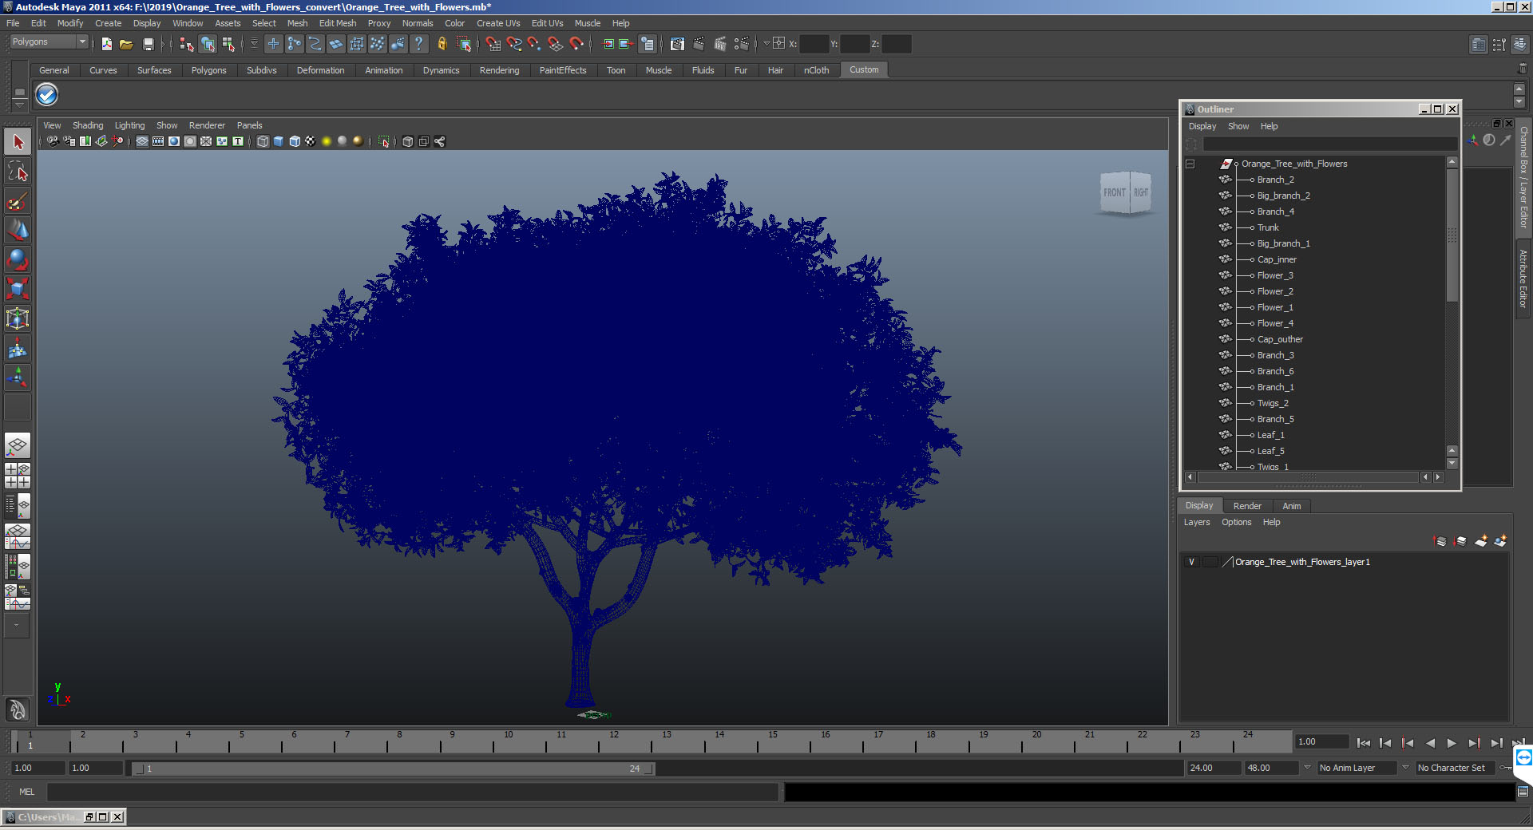The height and width of the screenshot is (830, 1533).
Task: Toggle textured display checker icon
Action: point(311,141)
